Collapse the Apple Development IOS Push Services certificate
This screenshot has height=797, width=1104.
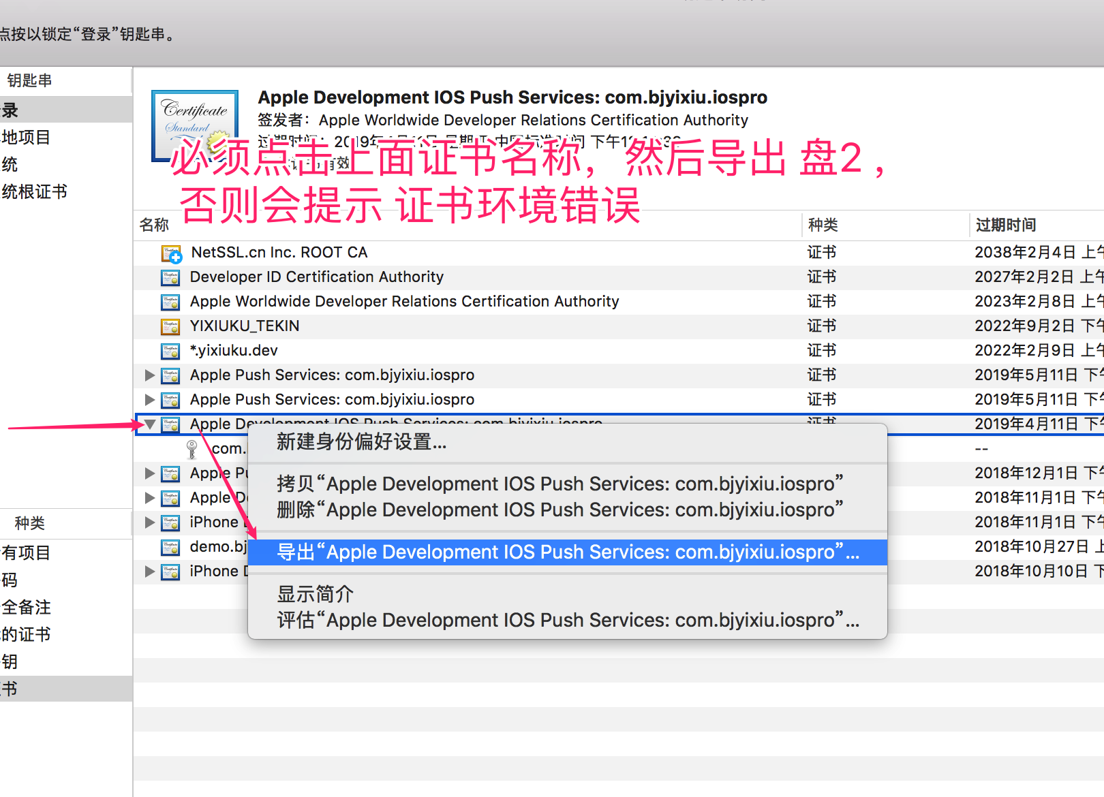coord(150,424)
